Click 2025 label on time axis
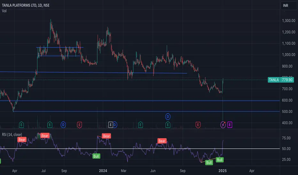Screen dimensions: 298x175 223,171
